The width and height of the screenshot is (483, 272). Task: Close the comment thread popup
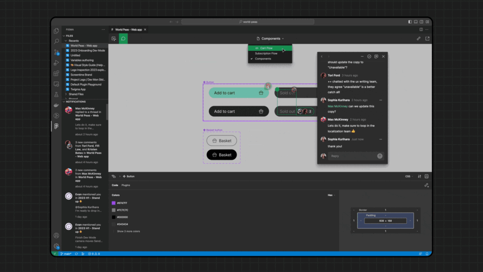(383, 56)
